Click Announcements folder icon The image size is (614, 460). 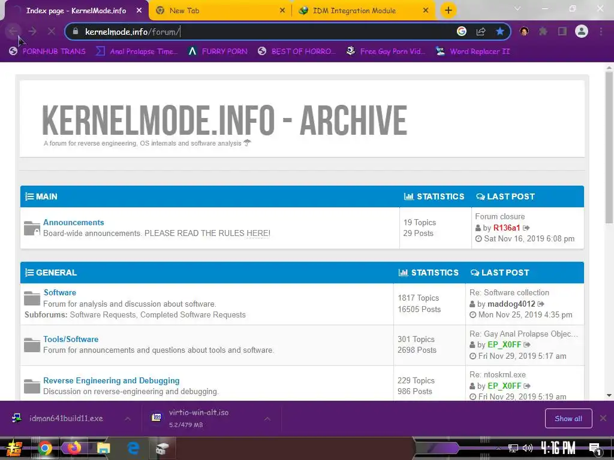(x=32, y=228)
